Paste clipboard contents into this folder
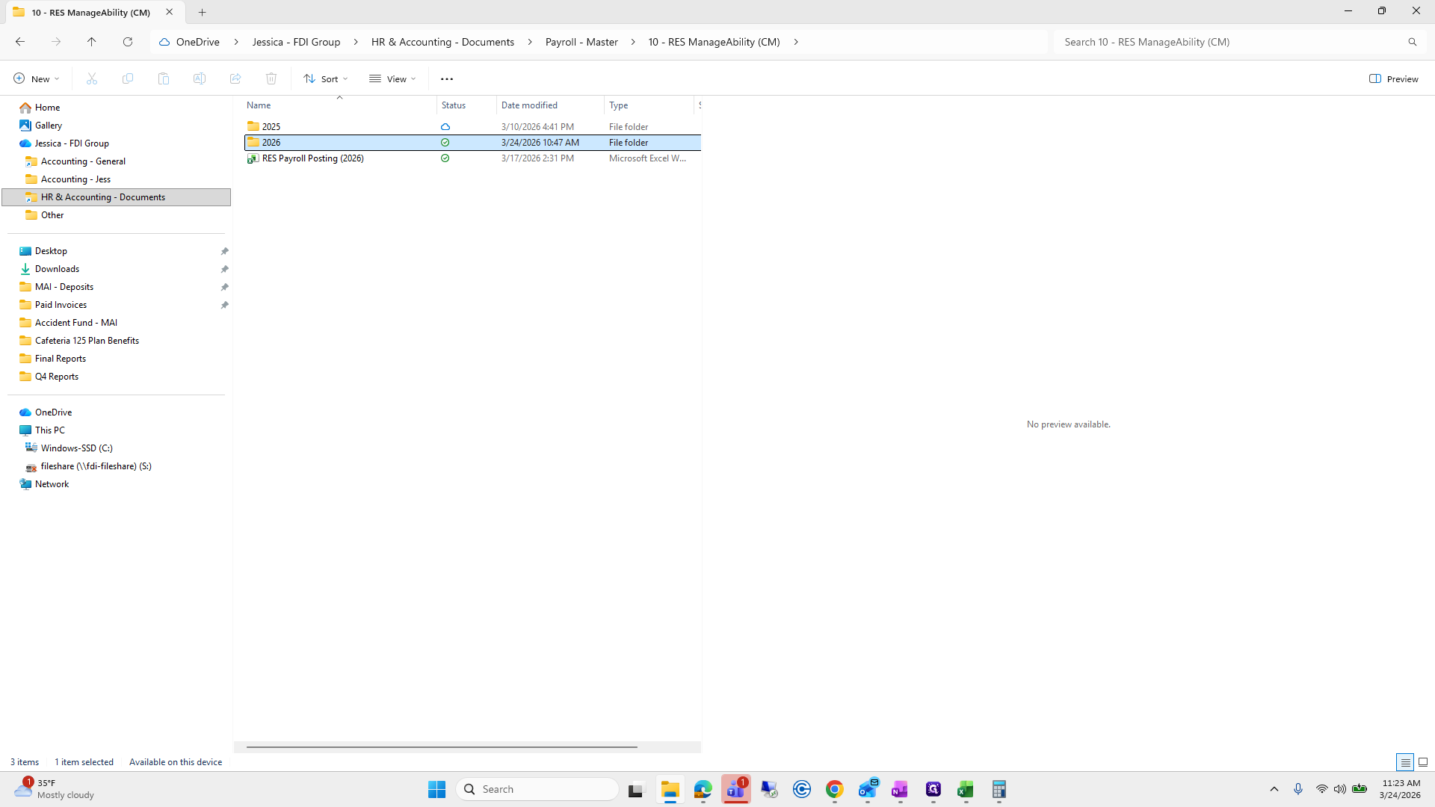This screenshot has height=807, width=1435. (x=164, y=78)
